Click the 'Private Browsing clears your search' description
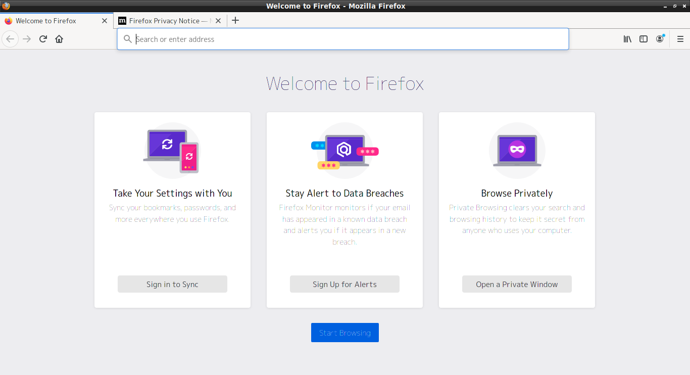Image resolution: width=690 pixels, height=375 pixels. (x=517, y=219)
